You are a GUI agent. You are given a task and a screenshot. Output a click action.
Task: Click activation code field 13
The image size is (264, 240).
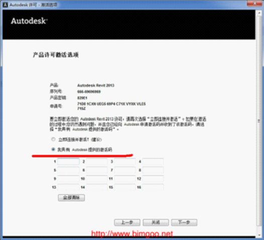(68, 187)
